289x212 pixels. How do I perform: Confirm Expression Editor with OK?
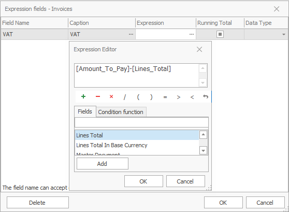[x=143, y=181]
